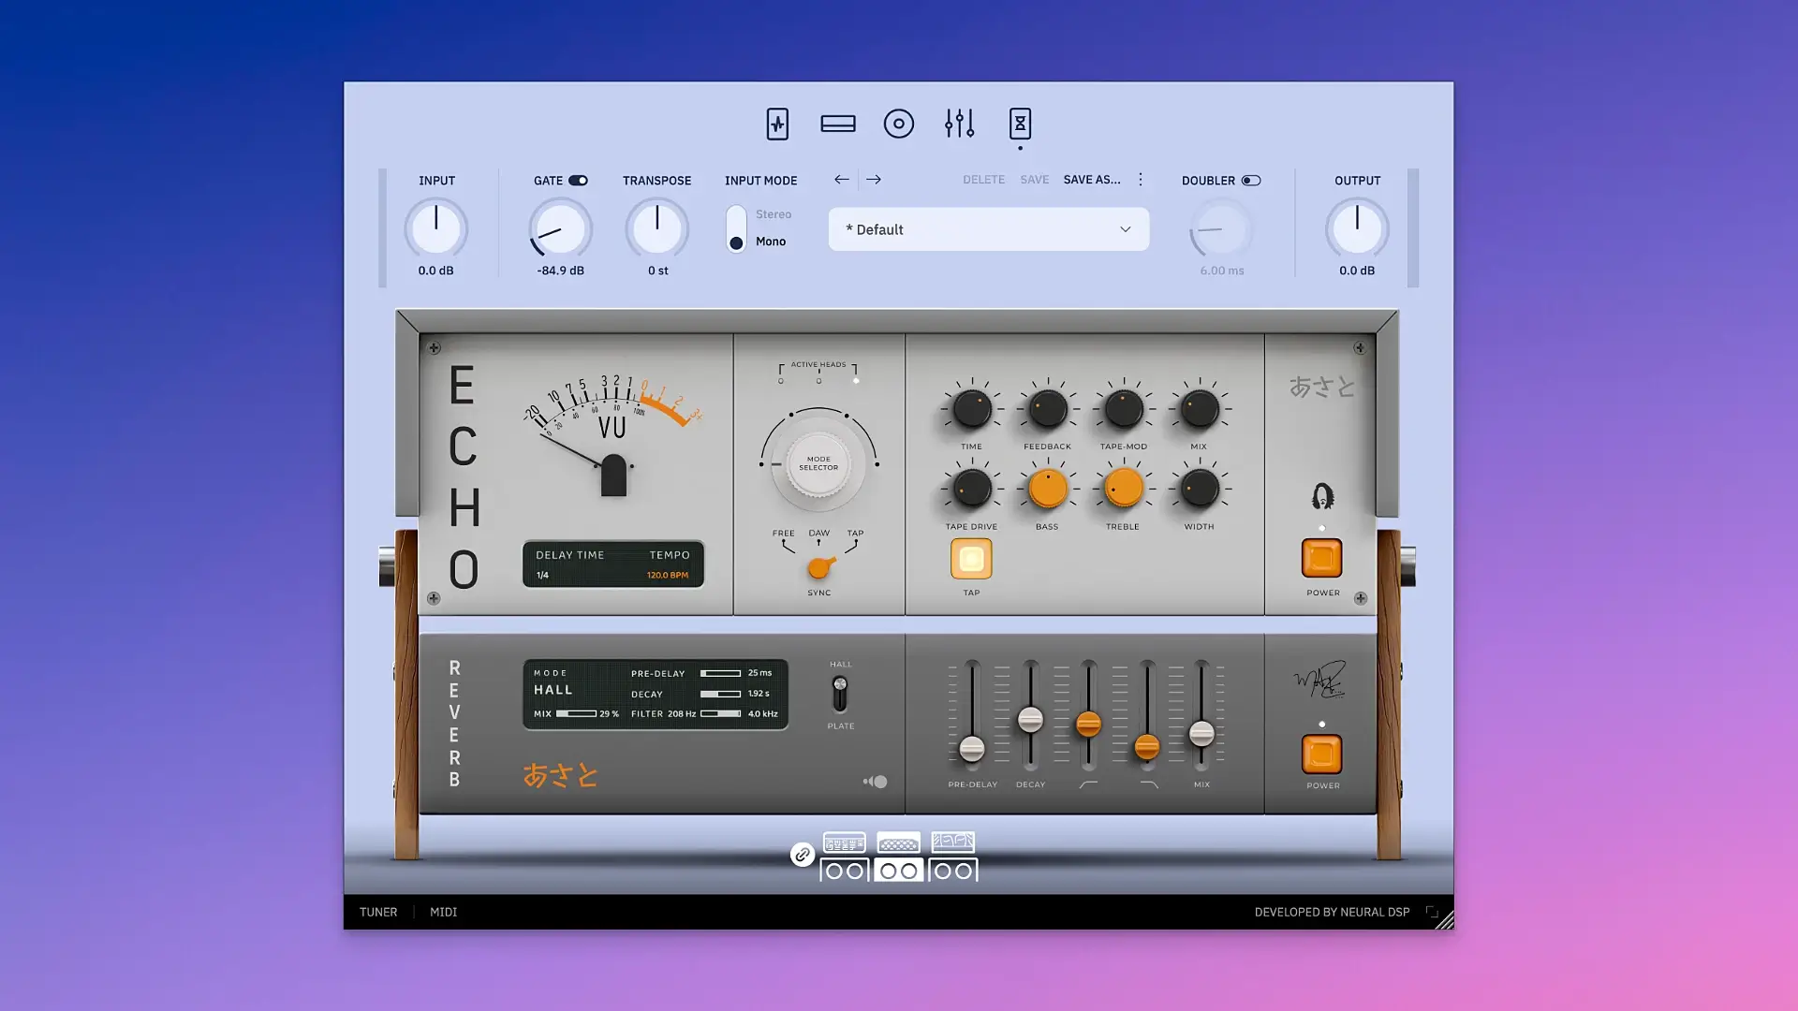This screenshot has height=1011, width=1798.
Task: Flip the orange SYNC lever
Action: (x=820, y=567)
